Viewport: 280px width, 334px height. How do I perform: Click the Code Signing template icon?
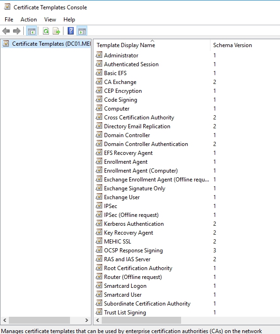pos(99,99)
